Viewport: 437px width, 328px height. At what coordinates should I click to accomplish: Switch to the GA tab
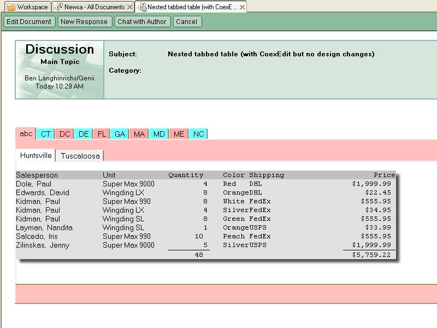point(120,134)
